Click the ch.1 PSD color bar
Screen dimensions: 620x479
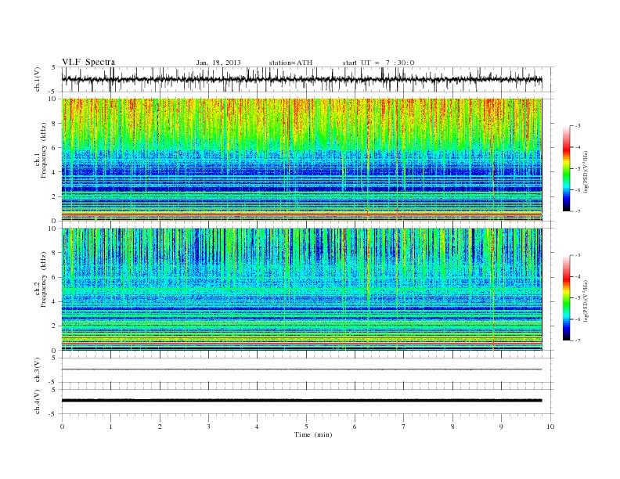click(x=566, y=168)
